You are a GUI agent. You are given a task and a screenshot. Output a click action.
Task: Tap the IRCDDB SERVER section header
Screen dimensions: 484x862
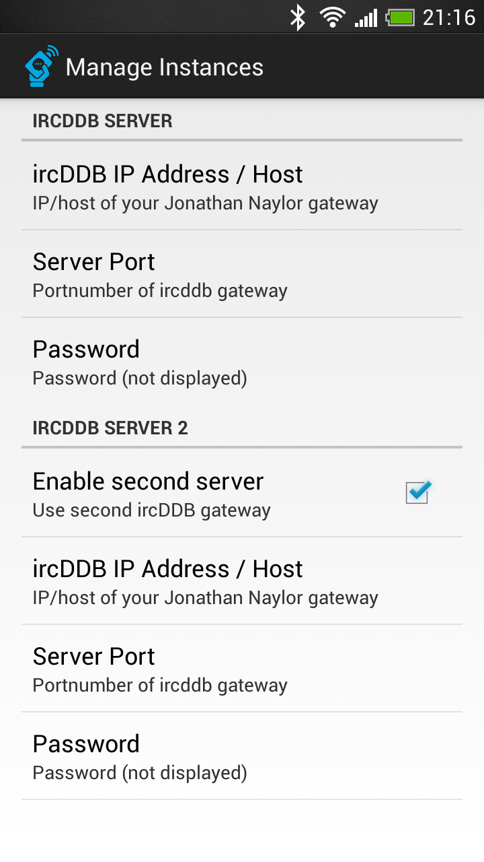[x=103, y=121]
